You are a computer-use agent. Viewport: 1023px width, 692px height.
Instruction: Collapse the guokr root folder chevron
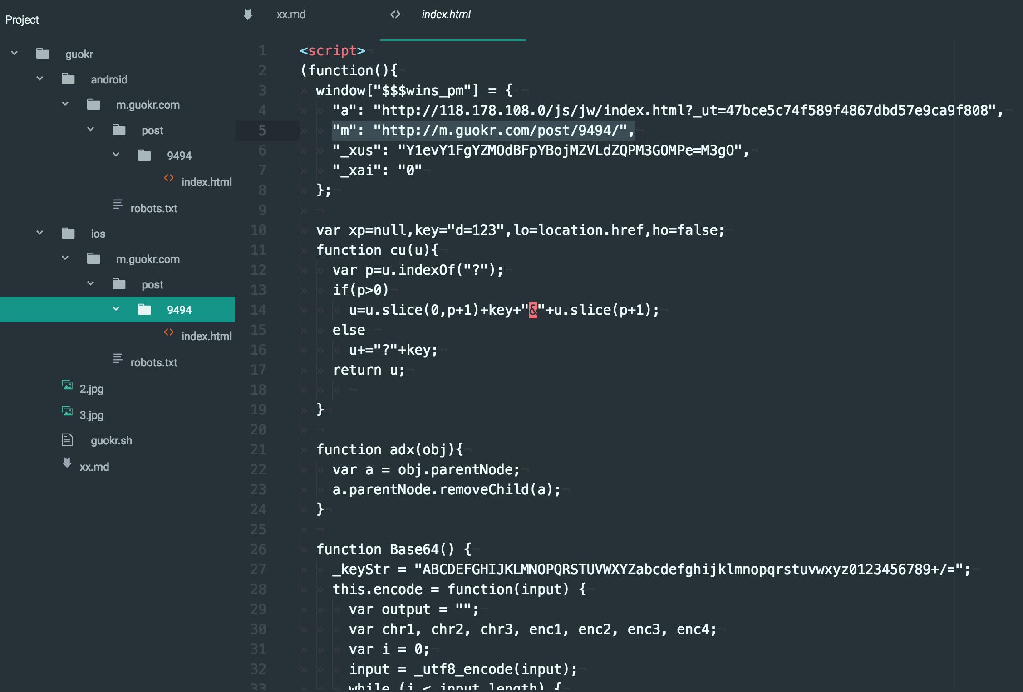[x=15, y=53]
